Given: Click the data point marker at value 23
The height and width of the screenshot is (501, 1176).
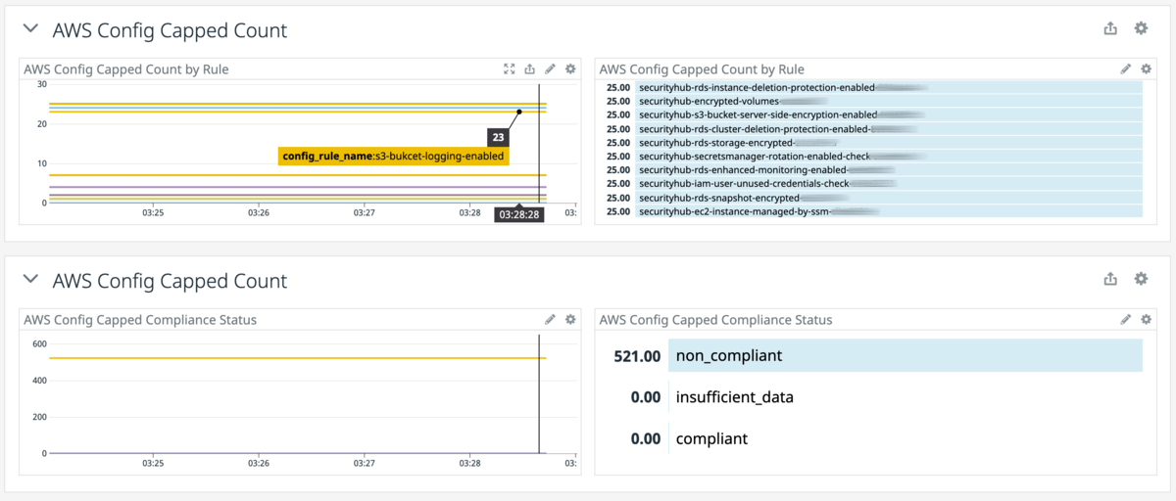Looking at the screenshot, I should coord(519,112).
